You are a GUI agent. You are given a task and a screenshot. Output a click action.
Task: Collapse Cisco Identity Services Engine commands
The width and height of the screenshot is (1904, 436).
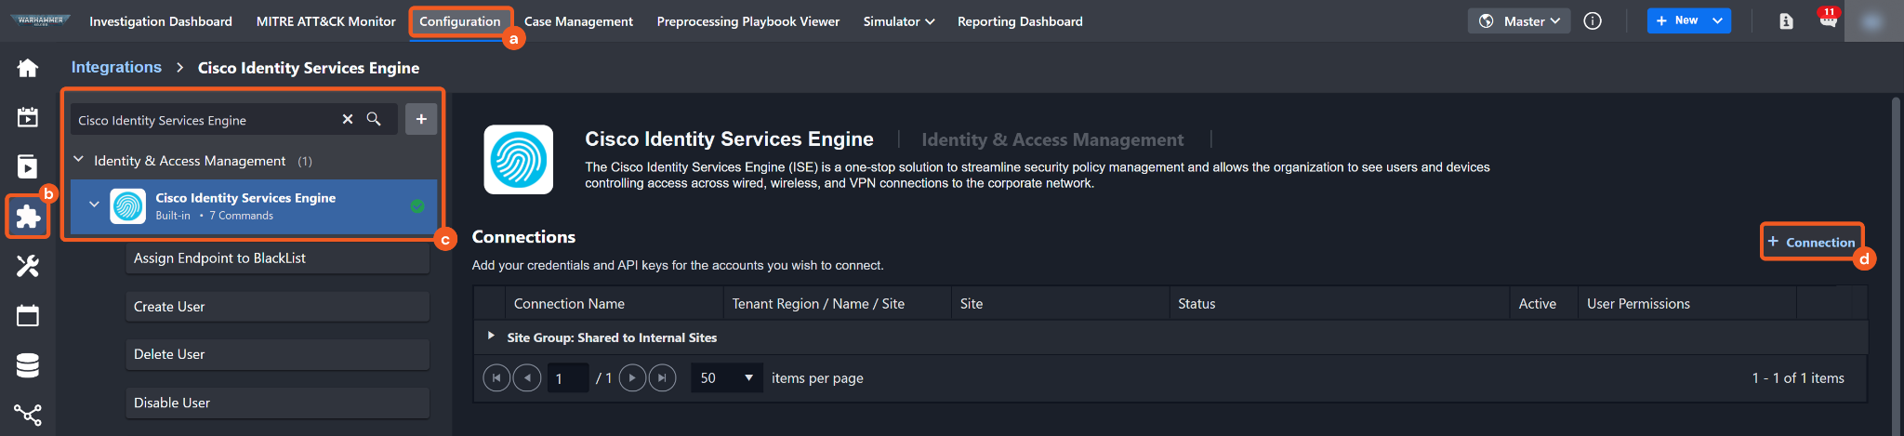94,205
